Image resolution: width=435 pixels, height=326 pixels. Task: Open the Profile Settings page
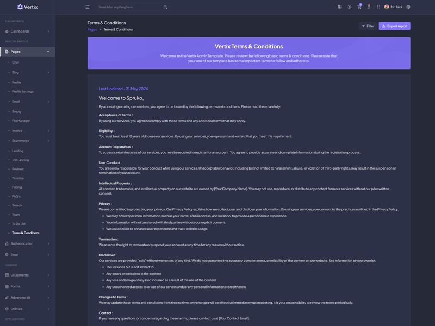23,91
